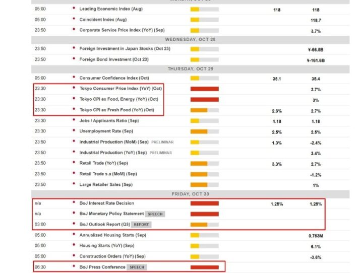Select the Friday, Oct 30 date header
Viewport: 363px width, 273px height.
[x=190, y=194]
